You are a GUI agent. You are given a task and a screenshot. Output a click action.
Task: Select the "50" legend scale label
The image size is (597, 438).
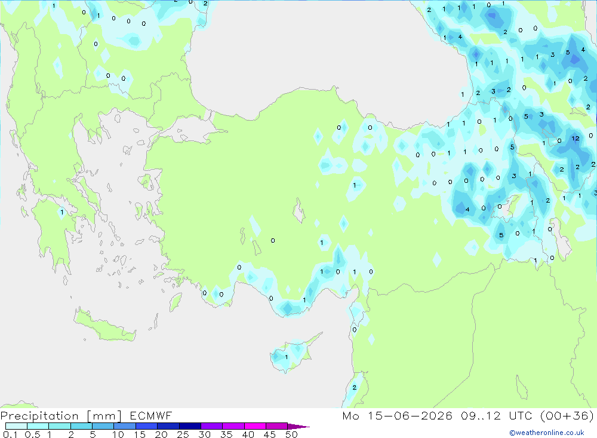click(x=291, y=434)
